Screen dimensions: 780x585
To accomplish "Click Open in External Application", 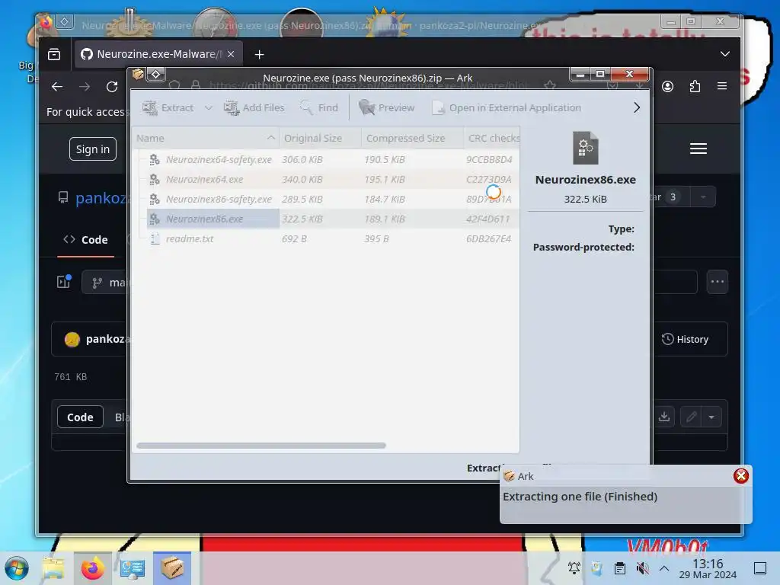I will 507,107.
